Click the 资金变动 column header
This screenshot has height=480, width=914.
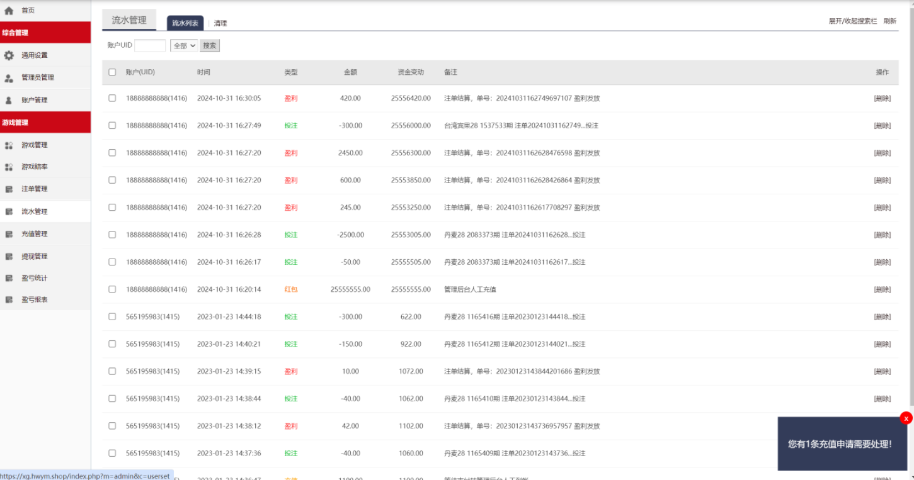(x=411, y=72)
